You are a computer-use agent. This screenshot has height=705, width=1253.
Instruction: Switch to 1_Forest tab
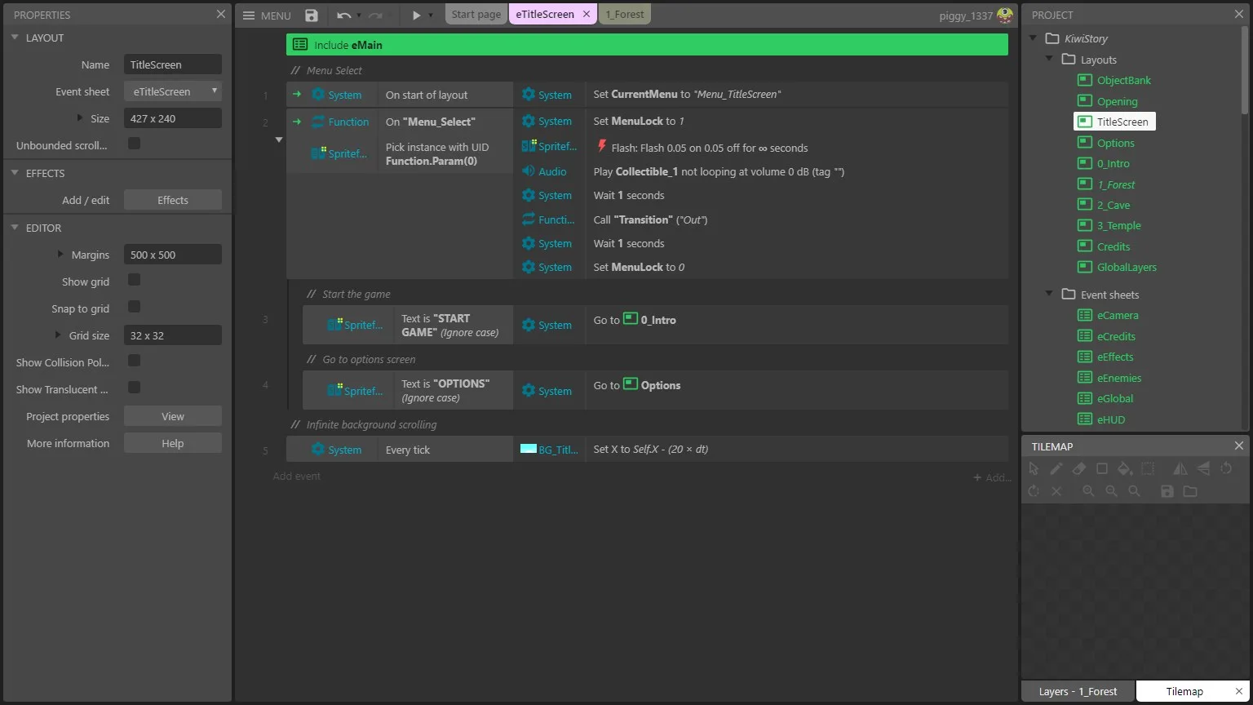(625, 15)
